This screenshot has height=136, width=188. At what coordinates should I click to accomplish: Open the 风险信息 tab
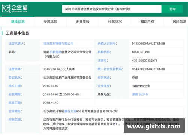coord(180,21)
